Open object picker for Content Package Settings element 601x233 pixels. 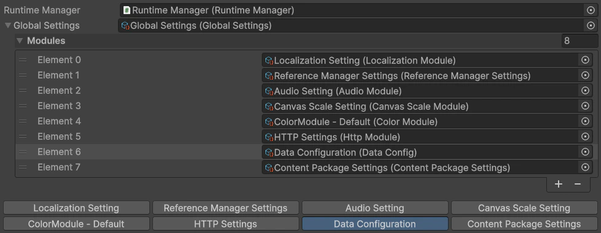click(x=585, y=167)
